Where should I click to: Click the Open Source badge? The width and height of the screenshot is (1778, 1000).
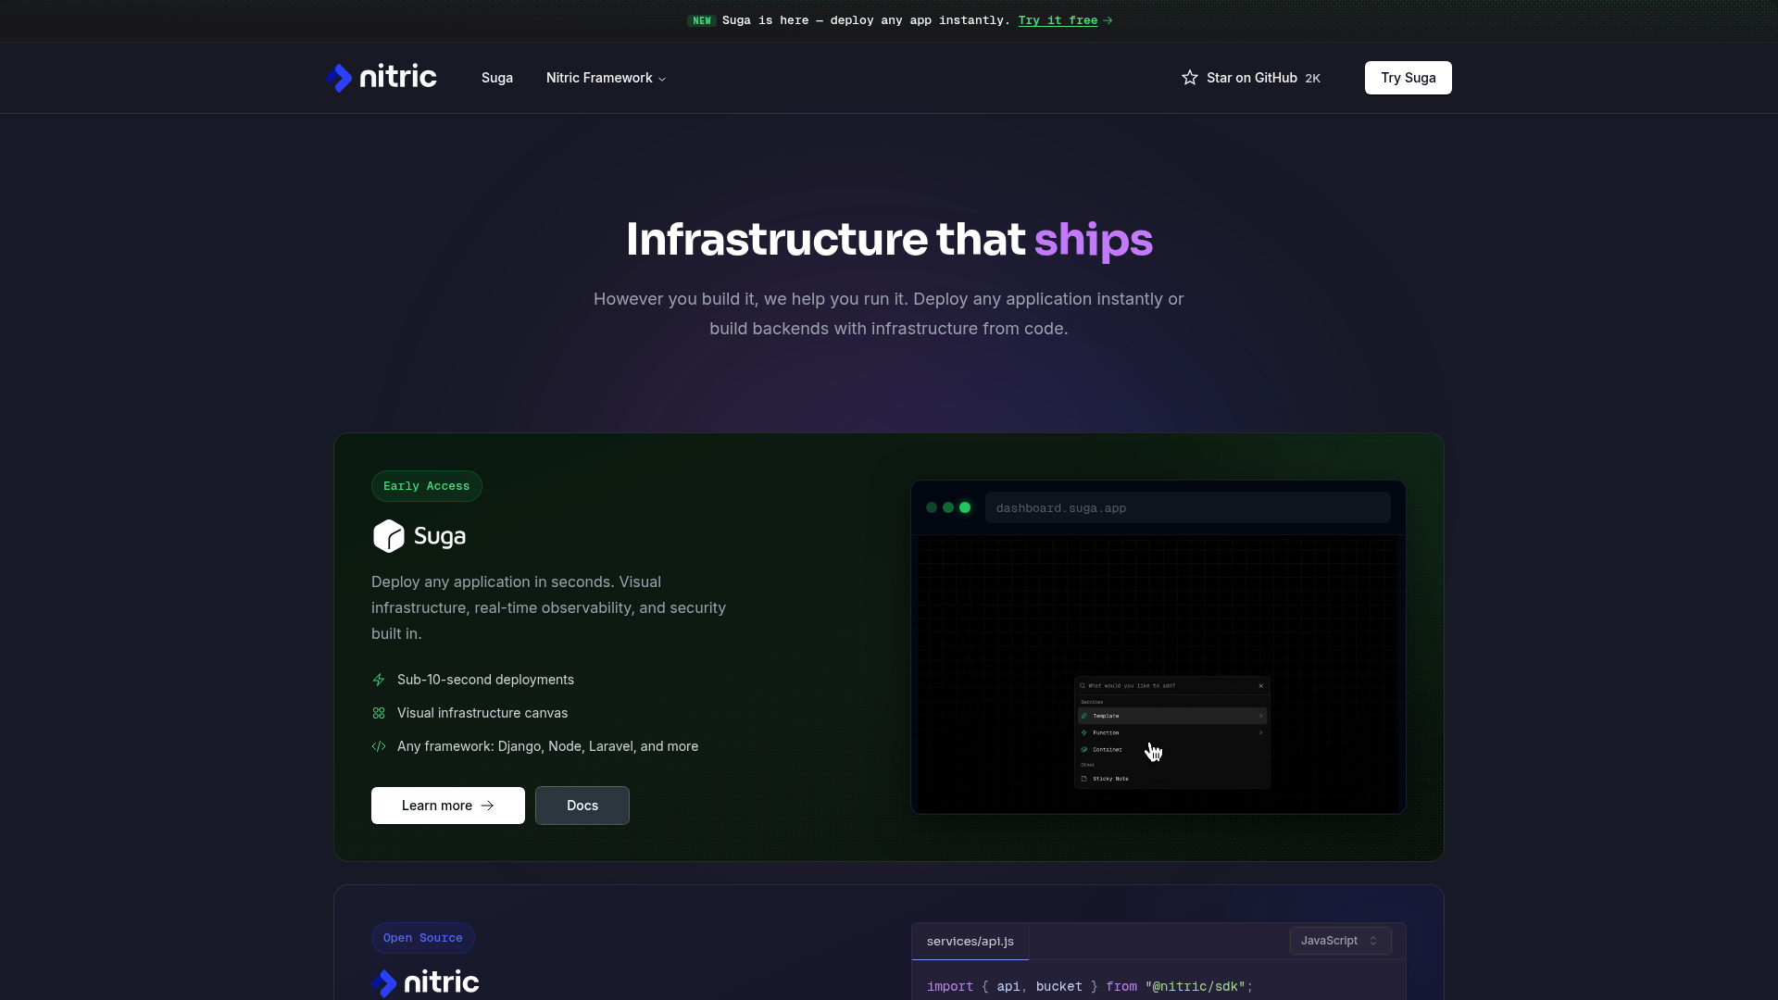[423, 938]
